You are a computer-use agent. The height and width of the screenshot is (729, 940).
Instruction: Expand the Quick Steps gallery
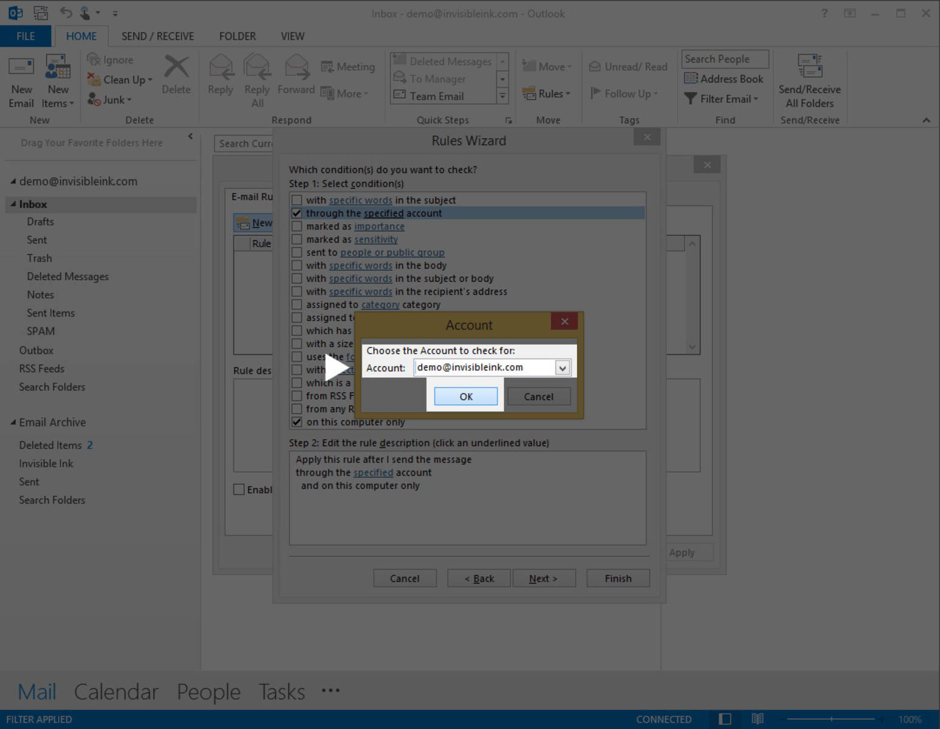point(503,96)
